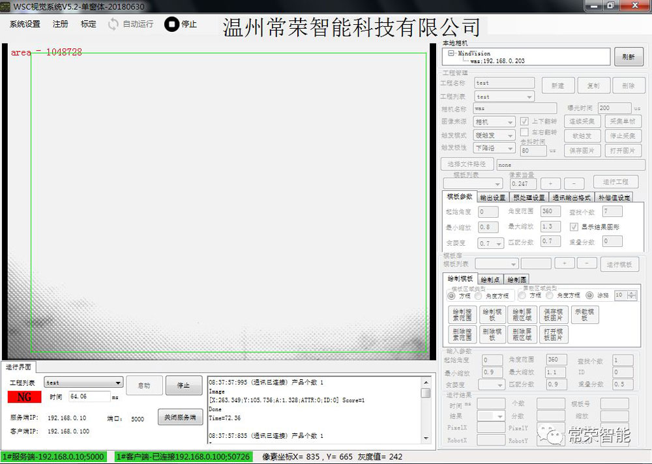Click the 打开图片 button
The width and height of the screenshot is (652, 464).
[x=623, y=150]
